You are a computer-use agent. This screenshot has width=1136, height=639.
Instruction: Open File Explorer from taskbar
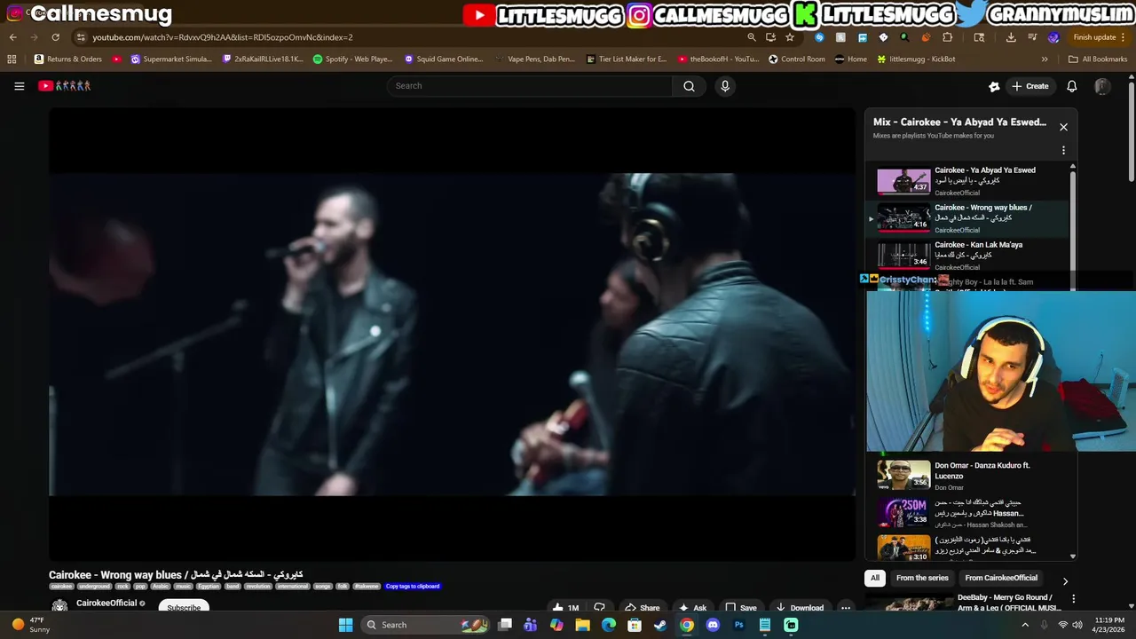click(582, 625)
